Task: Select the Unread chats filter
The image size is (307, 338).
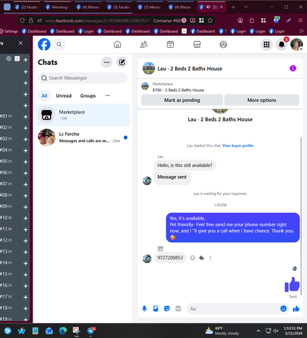Action: [x=64, y=96]
